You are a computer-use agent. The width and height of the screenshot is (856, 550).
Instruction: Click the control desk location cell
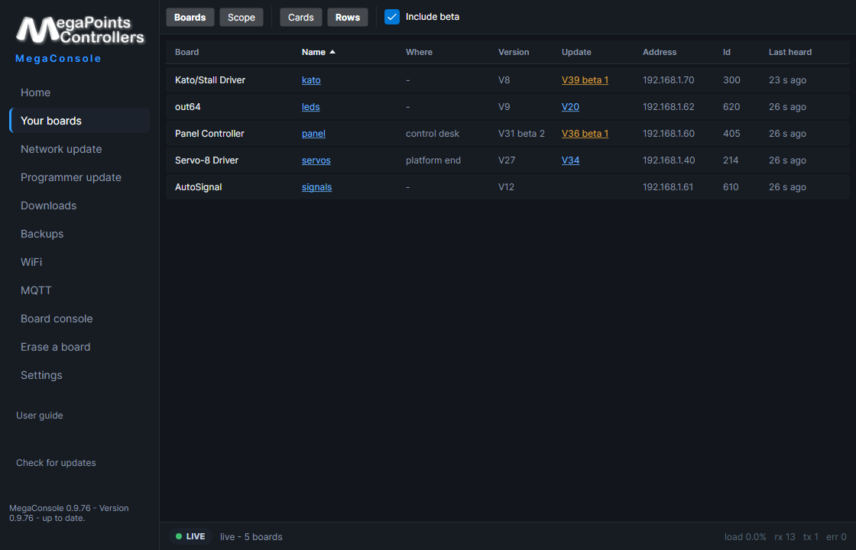click(433, 134)
